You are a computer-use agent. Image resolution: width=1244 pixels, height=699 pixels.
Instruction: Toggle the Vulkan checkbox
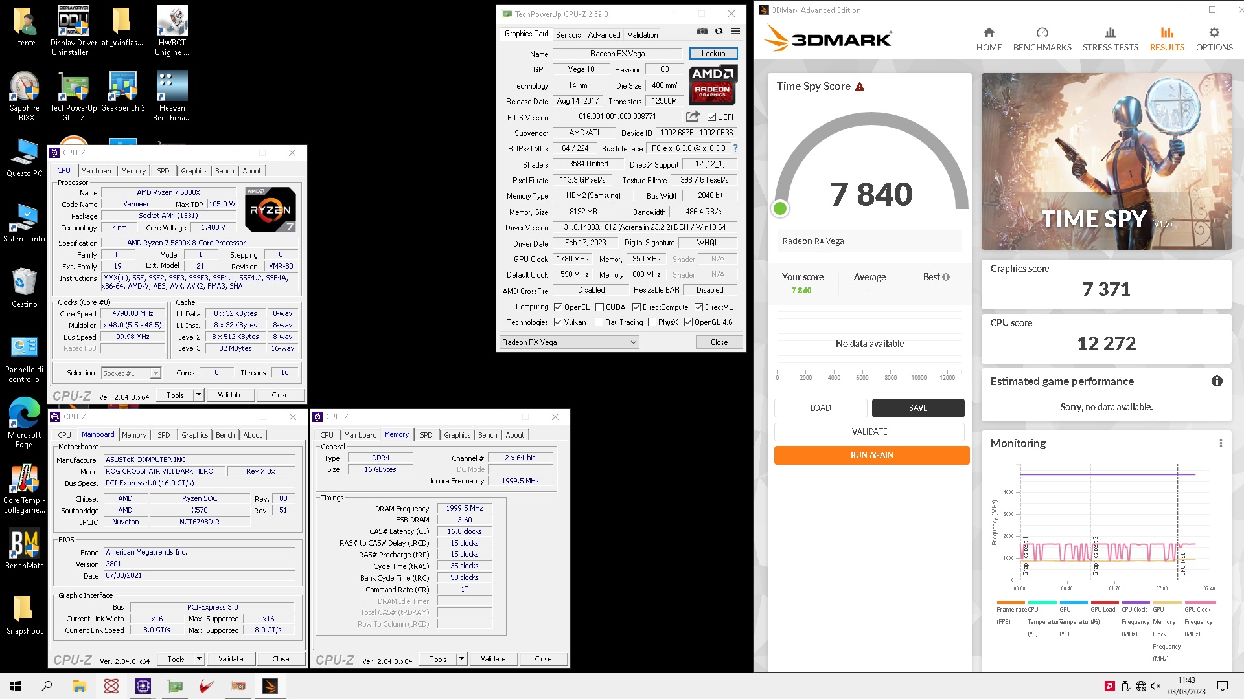(558, 322)
